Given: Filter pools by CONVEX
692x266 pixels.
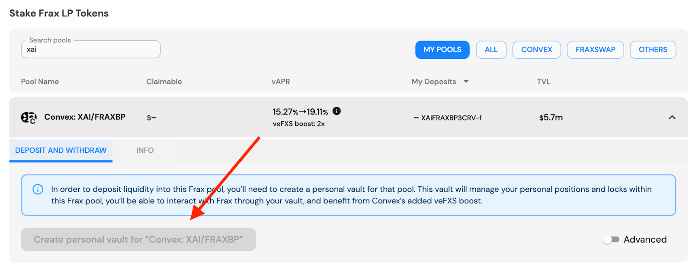Looking at the screenshot, I should pyautogui.click(x=536, y=50).
